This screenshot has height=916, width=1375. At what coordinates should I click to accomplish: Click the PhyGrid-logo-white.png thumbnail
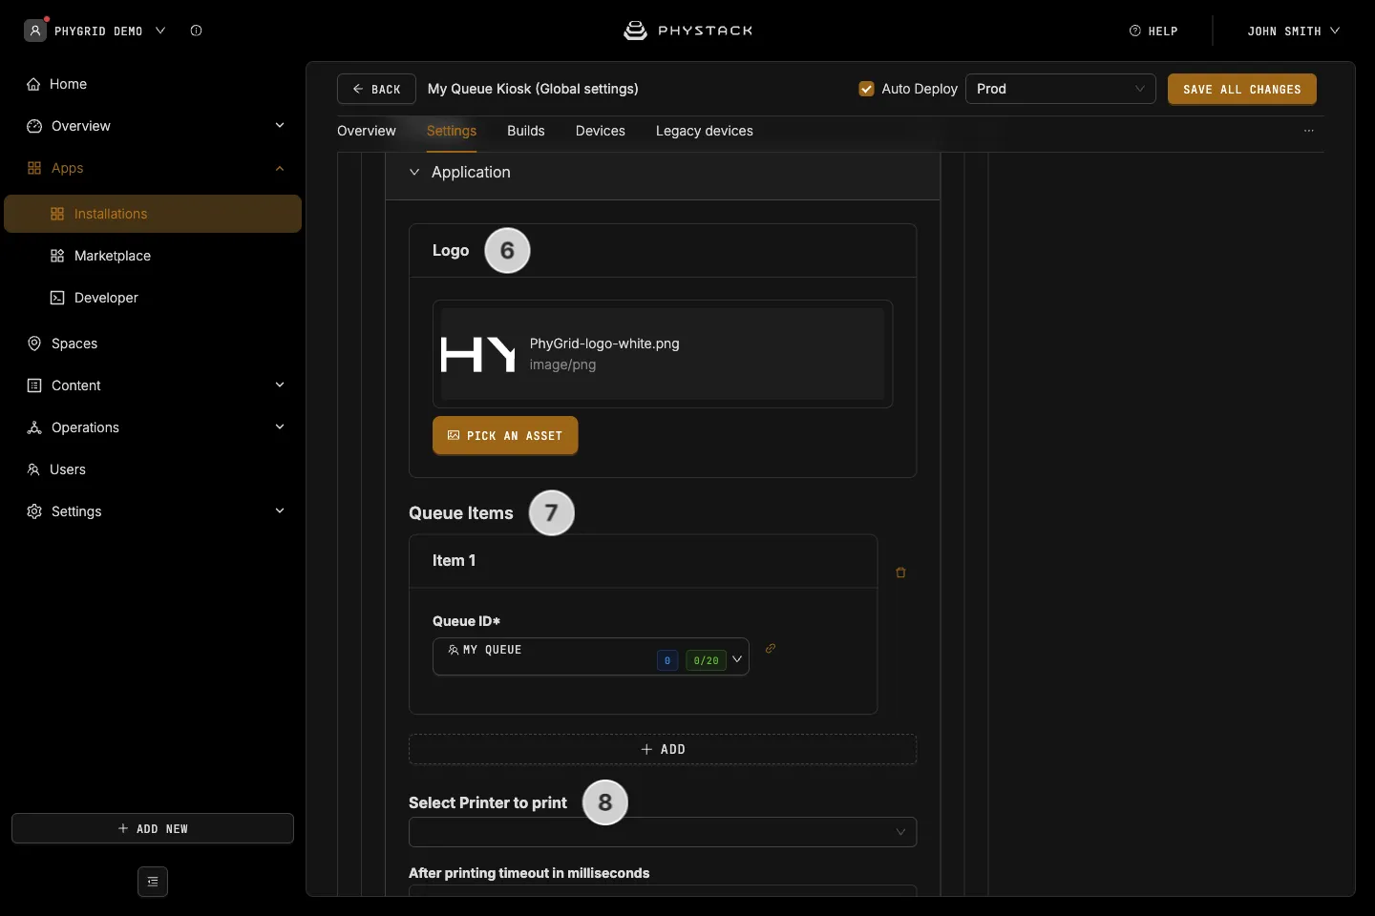click(478, 354)
